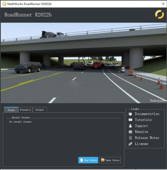Image resolution: width=167 pixels, height=170 pixels.
Task: Click the 'Underpass' caption label
Action: pos(157,101)
